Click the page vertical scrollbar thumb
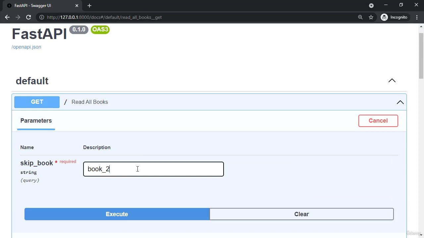The width and height of the screenshot is (424, 238). (x=421, y=56)
